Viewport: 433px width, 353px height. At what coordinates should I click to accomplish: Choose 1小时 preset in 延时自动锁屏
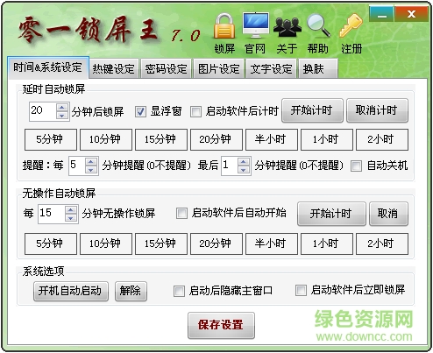[x=327, y=139]
